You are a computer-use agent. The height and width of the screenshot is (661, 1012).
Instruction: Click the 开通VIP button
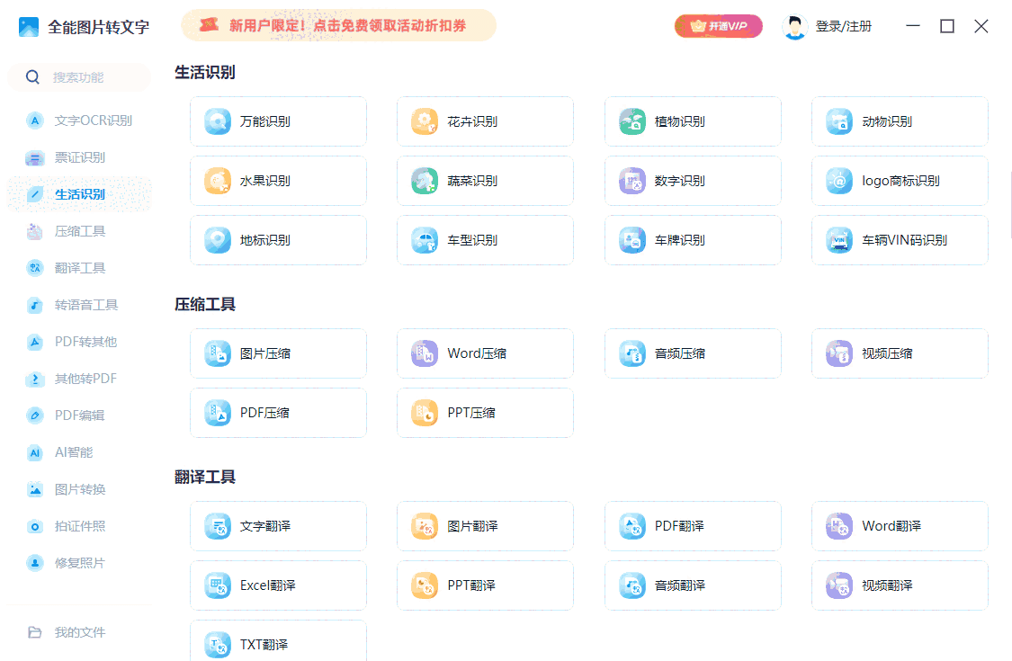click(717, 26)
